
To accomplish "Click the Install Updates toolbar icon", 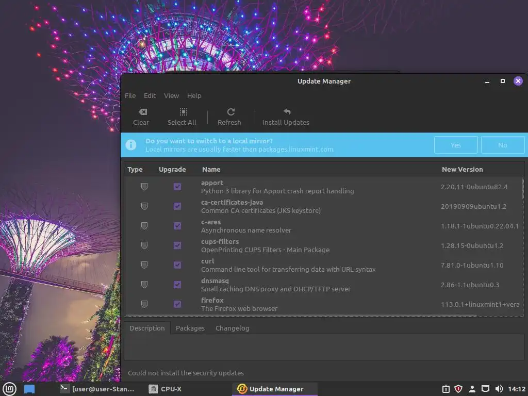I will pyautogui.click(x=287, y=111).
